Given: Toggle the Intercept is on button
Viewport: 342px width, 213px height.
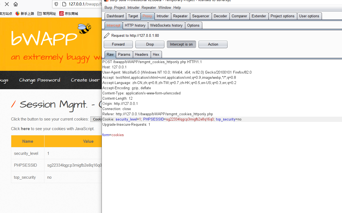Looking at the screenshot, I should [181, 44].
